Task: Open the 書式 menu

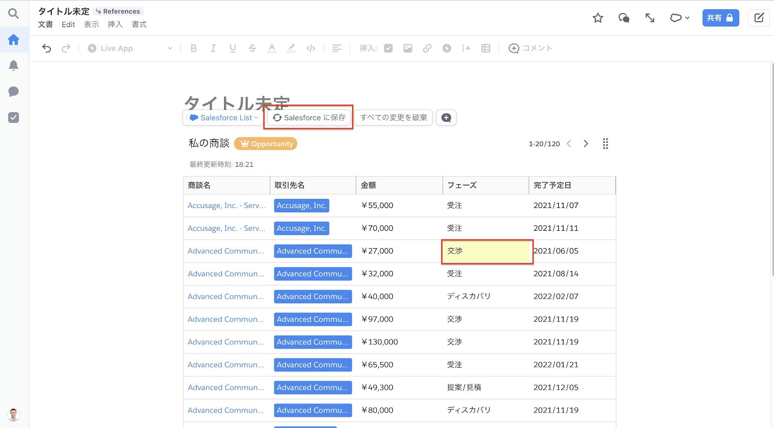Action: pos(139,25)
